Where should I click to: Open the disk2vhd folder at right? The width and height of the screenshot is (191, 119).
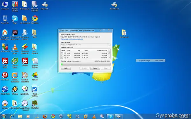124,34
